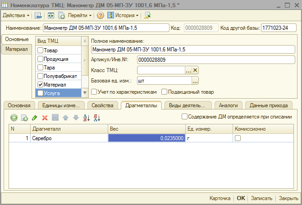This screenshot has height=205, width=302.
Task: Open the Аналоги tab
Action: click(229, 105)
